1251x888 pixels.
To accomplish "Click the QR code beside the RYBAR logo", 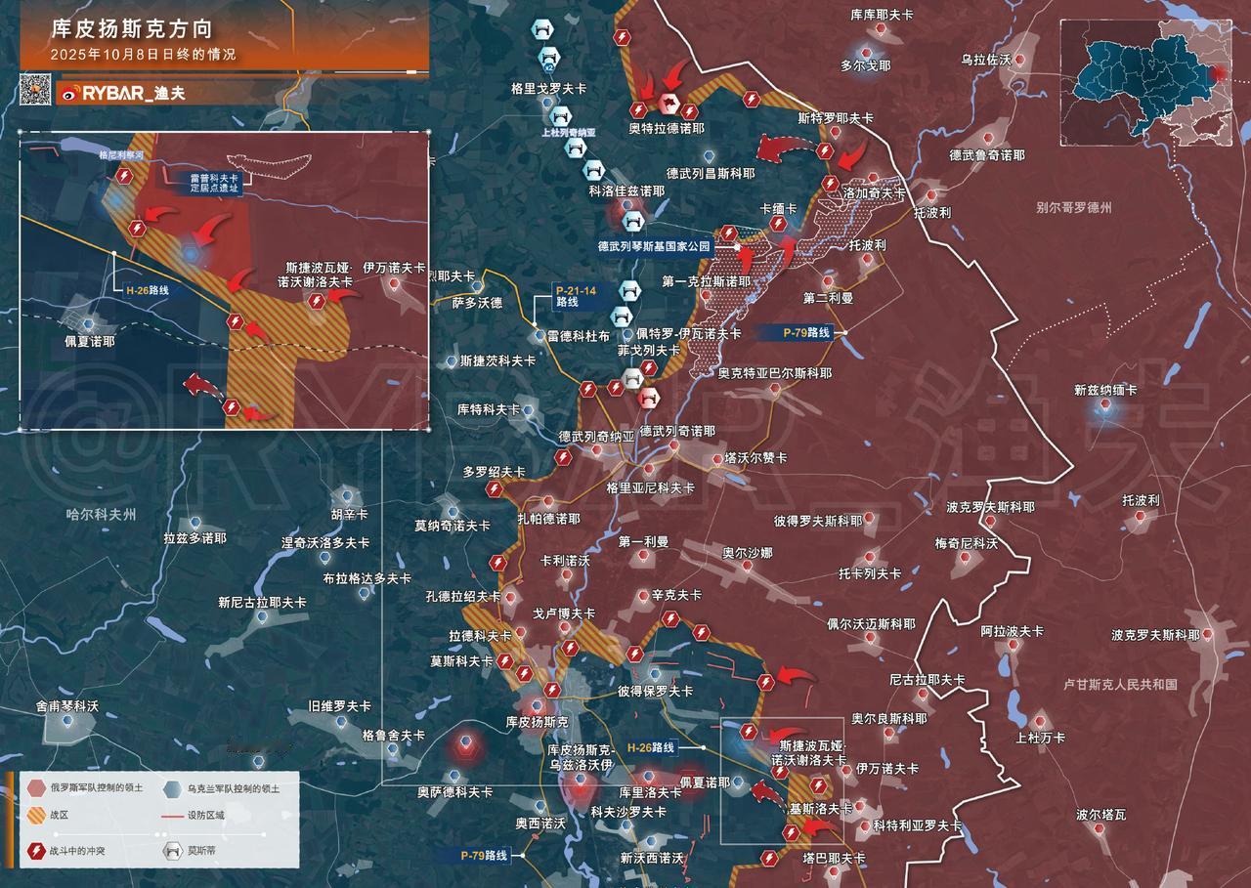I will click(36, 91).
